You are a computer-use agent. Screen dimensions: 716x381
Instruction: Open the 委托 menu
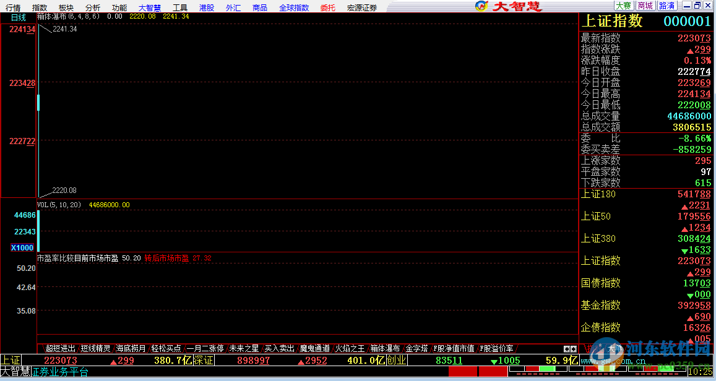327,7
